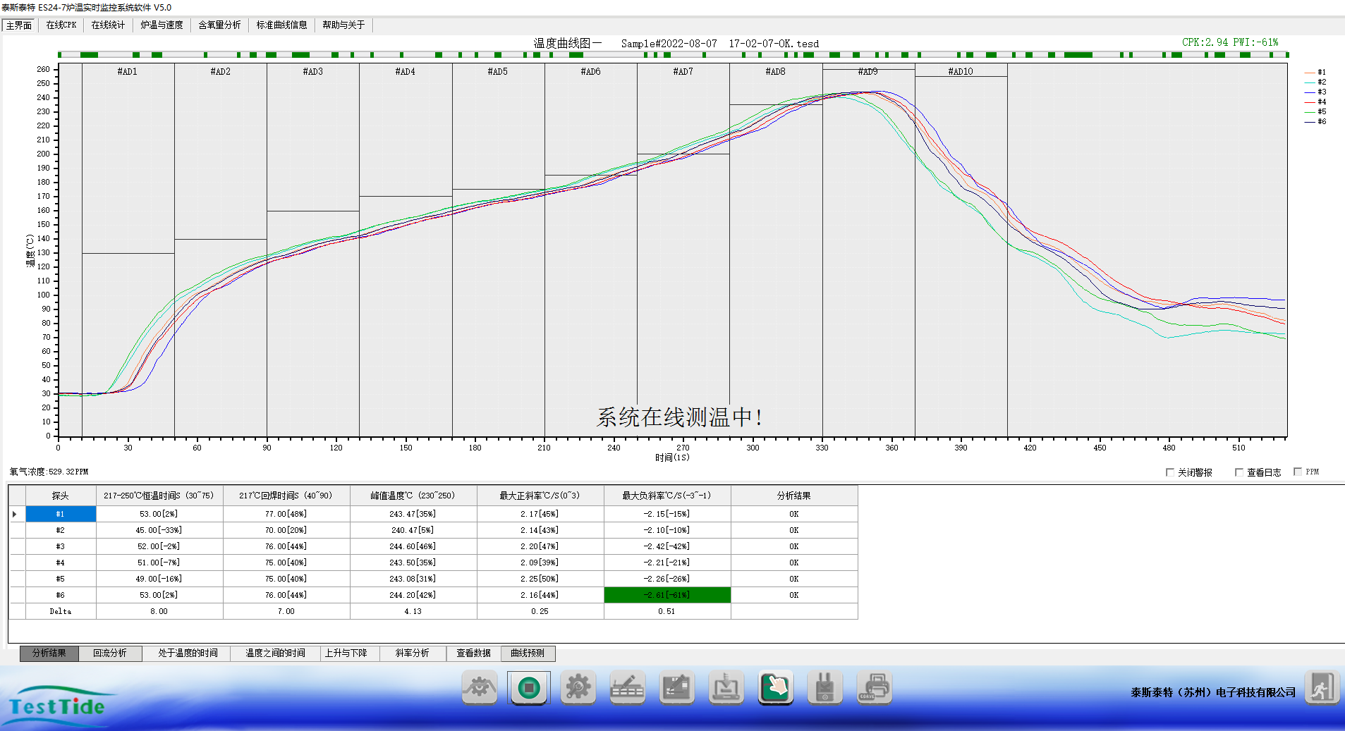Open the wrench and gear system settings
This screenshot has width=1345, height=731.
pyautogui.click(x=578, y=687)
